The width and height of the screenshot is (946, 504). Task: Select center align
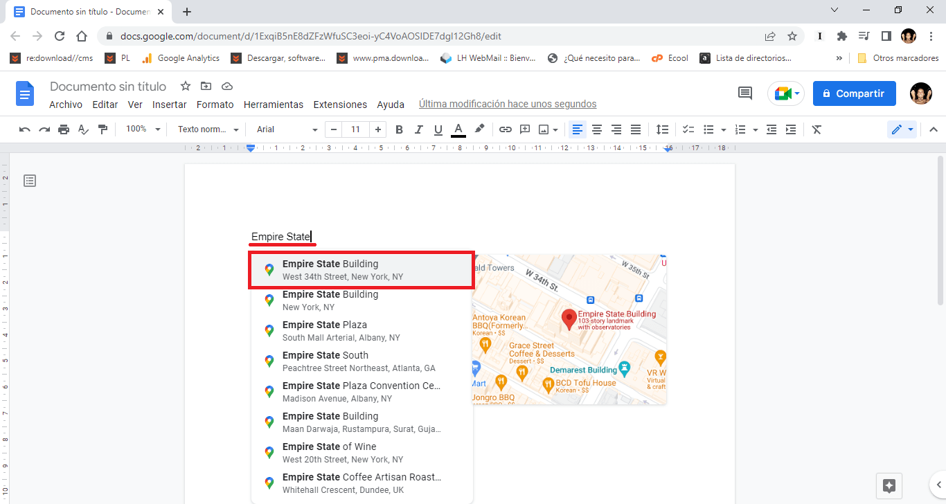click(x=596, y=129)
